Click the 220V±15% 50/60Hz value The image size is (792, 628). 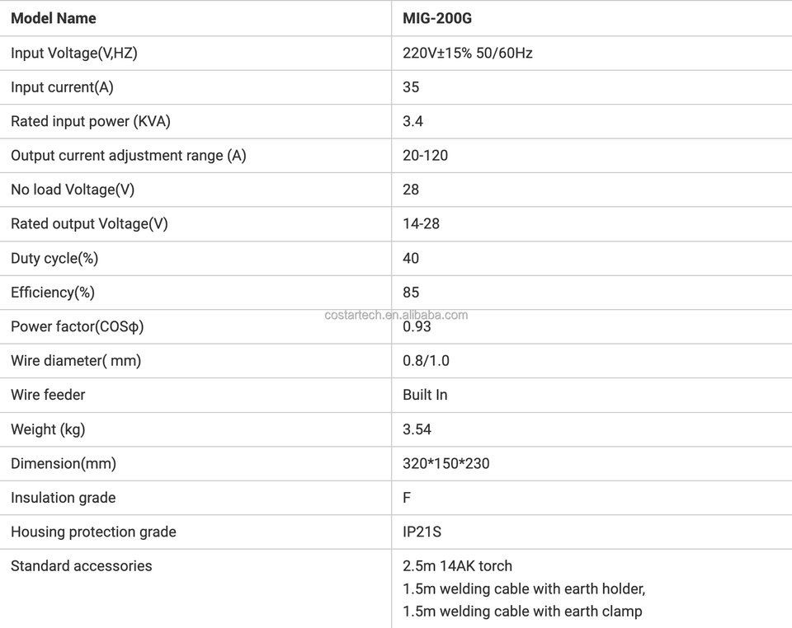pos(467,53)
